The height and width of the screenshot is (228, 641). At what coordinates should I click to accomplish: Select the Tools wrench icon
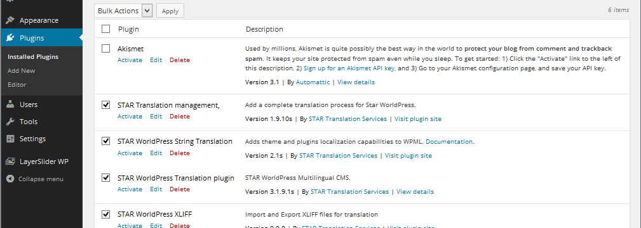11,122
